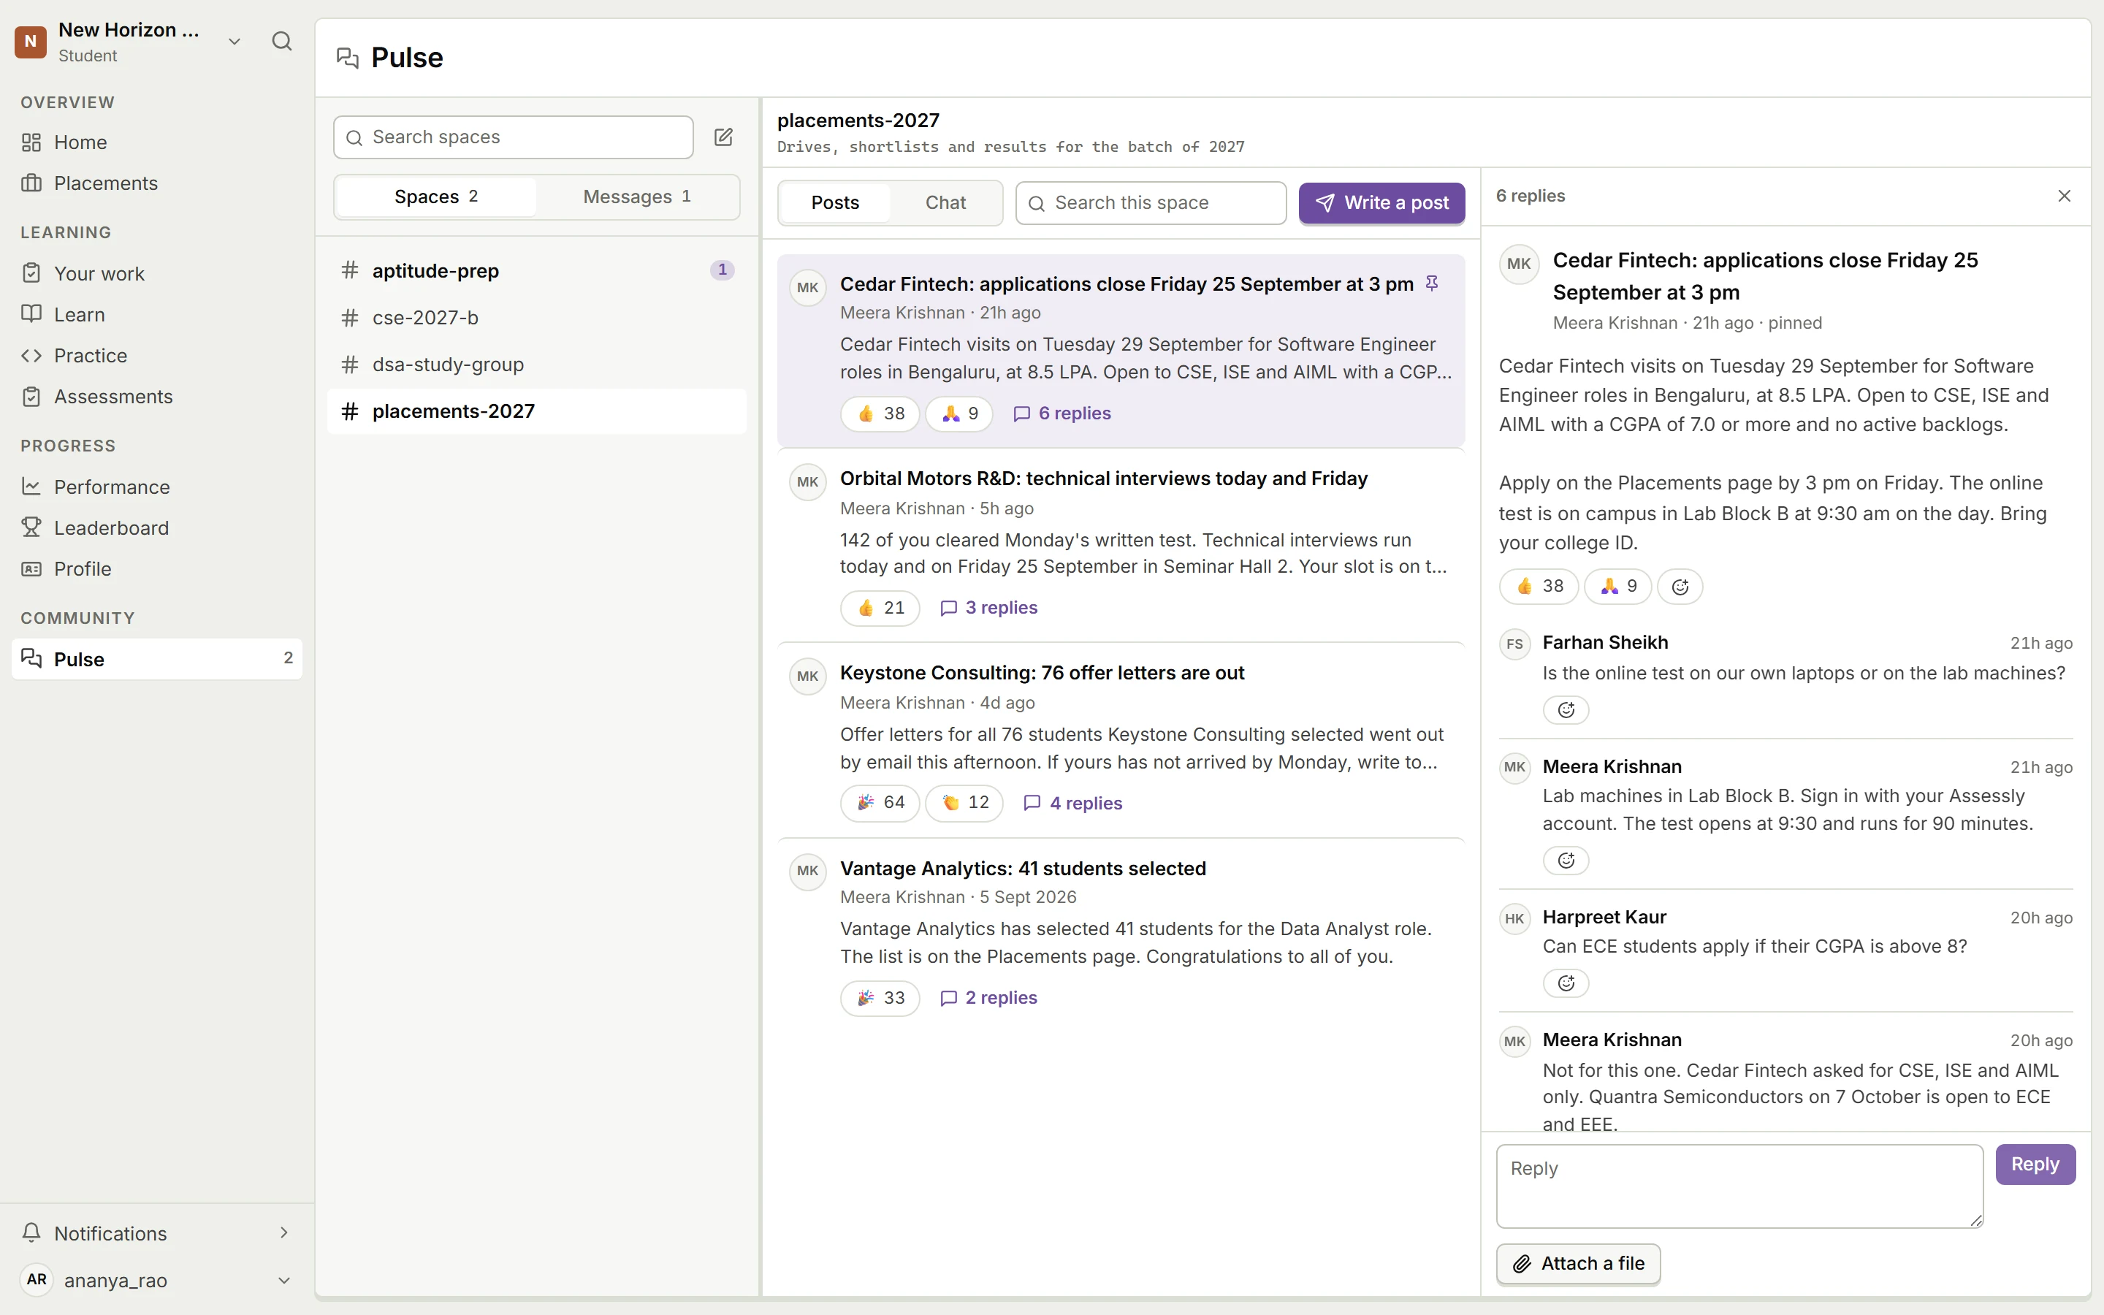Open 2 replies on the Vantage Analytics post
This screenshot has height=1315, width=2104.
click(x=988, y=997)
